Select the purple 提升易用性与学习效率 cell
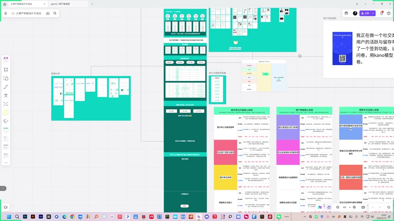Screen dimensions: 394x221 click(x=288, y=127)
